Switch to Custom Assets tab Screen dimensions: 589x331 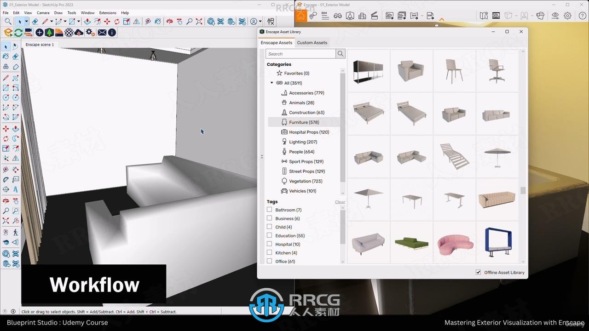[312, 43]
